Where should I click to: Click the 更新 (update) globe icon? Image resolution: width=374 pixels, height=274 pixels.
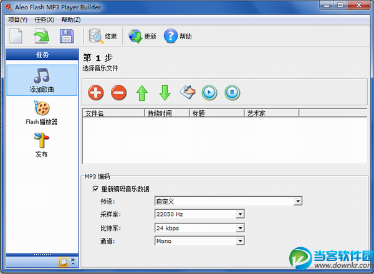click(x=142, y=36)
